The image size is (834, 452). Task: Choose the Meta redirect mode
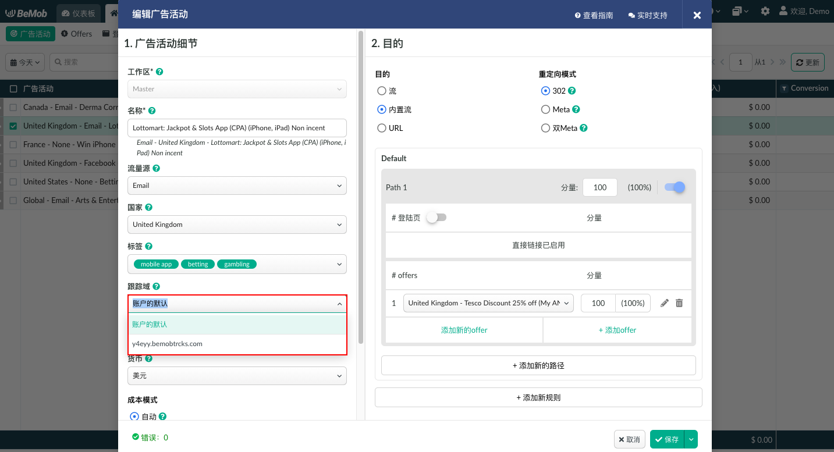click(x=545, y=109)
